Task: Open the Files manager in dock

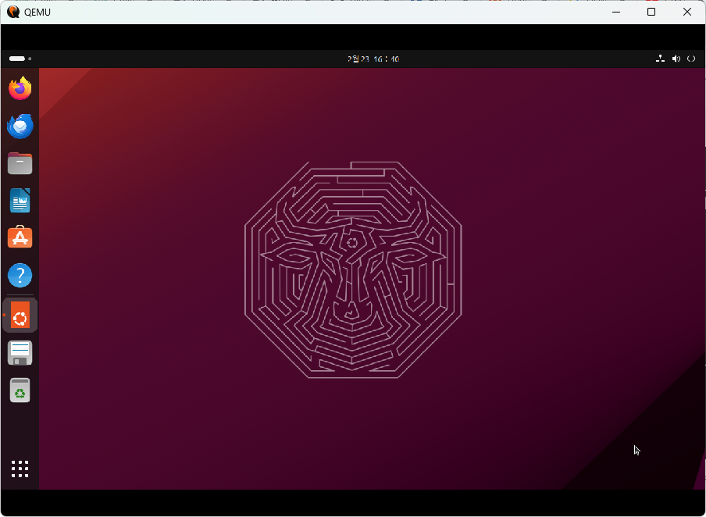Action: click(20, 163)
